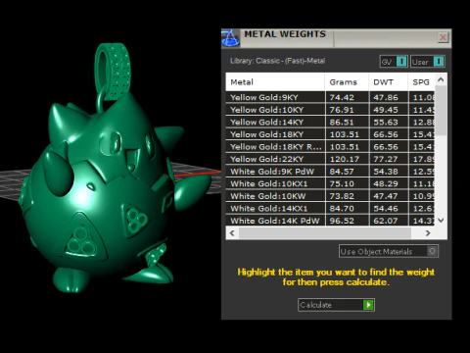Select the White Gold:14K PdW row
The height and width of the screenshot is (353, 470).
(x=330, y=221)
